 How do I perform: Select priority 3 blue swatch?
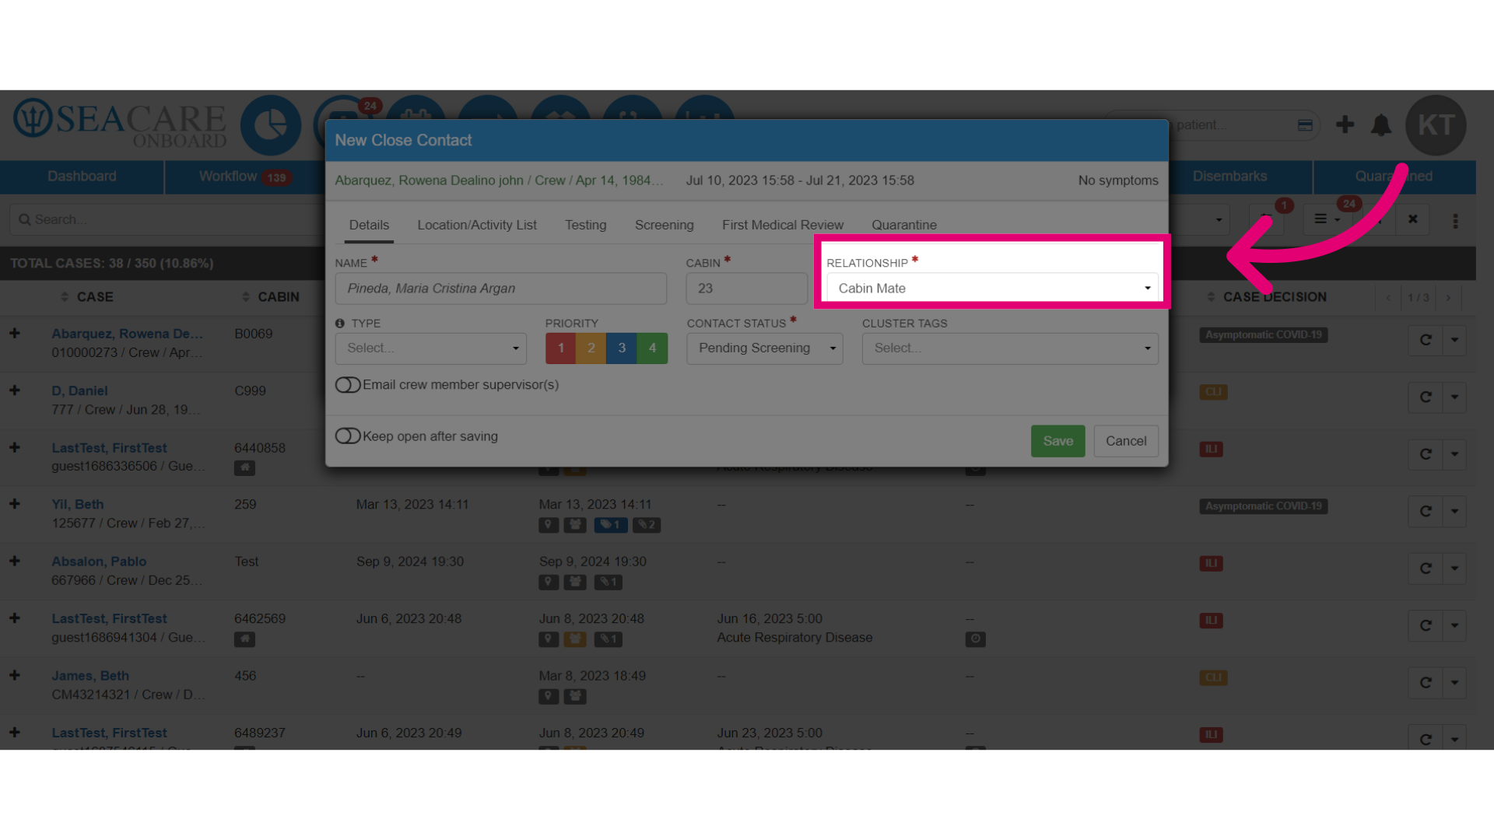tap(621, 348)
